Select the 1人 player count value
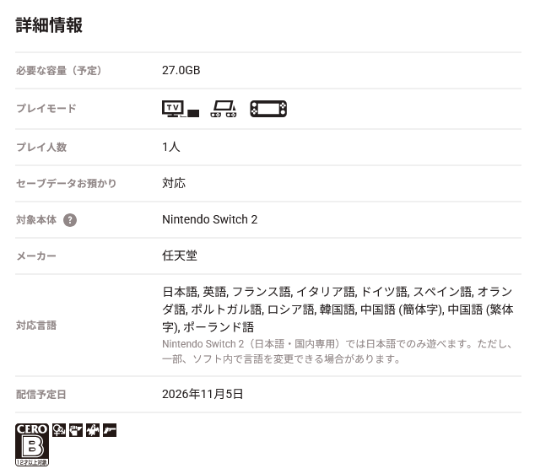The height and width of the screenshot is (474, 535). pos(171,147)
